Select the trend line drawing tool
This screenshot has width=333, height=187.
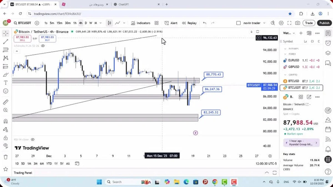(x=6, y=42)
